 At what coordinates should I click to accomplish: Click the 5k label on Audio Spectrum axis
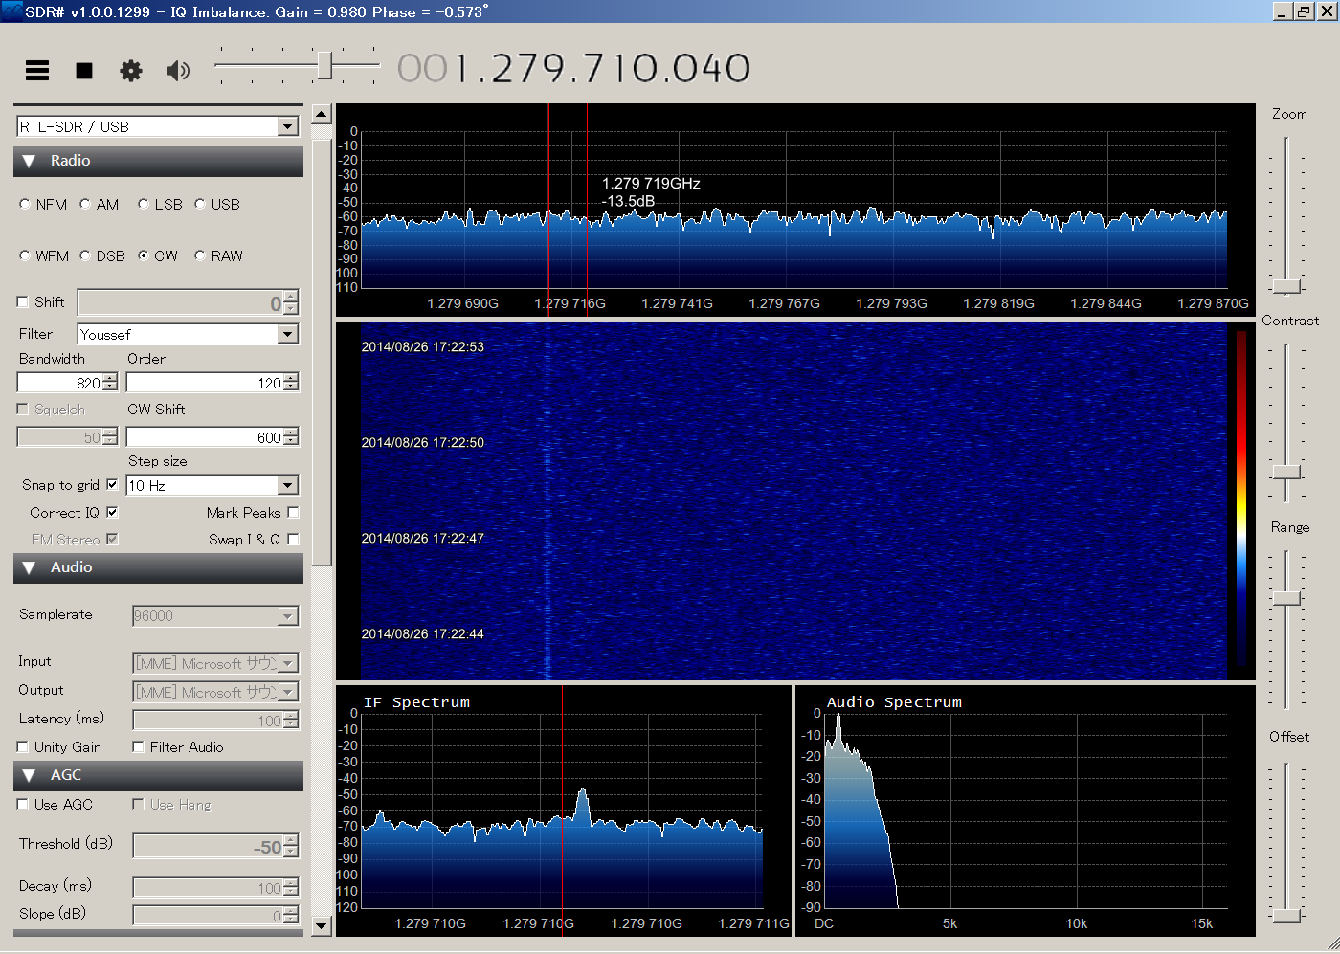(x=949, y=923)
